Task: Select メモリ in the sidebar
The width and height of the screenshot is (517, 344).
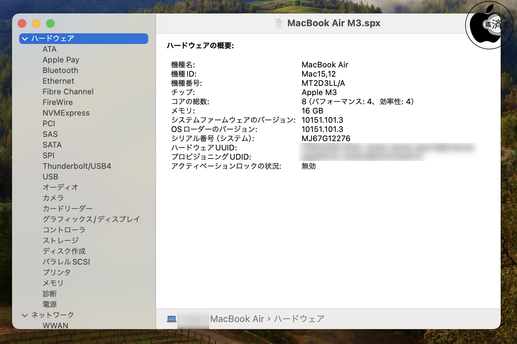Action: tap(53, 283)
